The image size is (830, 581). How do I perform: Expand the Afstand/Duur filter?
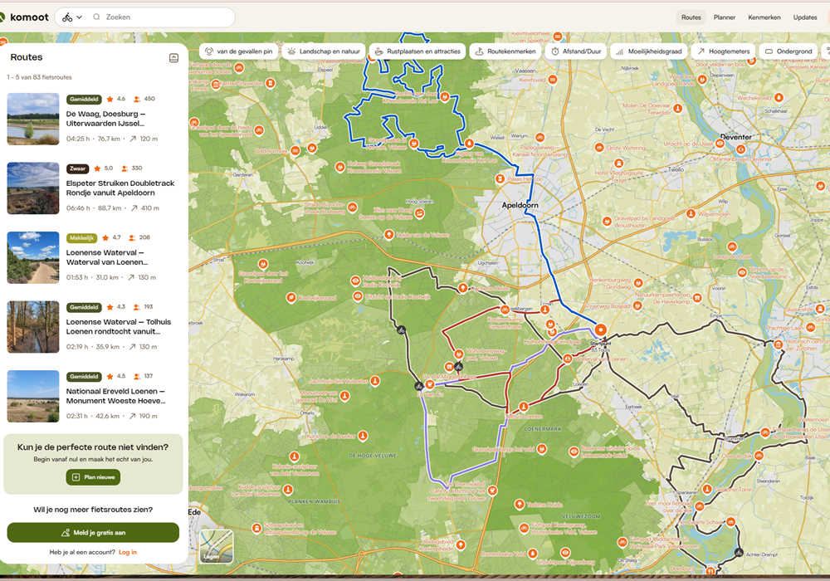[x=575, y=51]
